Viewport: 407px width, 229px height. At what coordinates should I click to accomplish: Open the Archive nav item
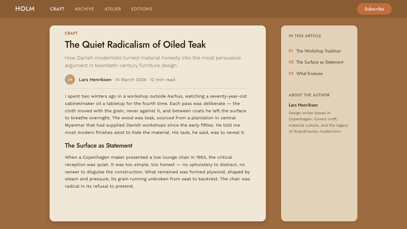tap(84, 9)
